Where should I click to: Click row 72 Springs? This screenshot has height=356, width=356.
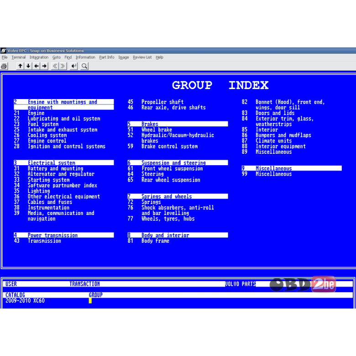(144, 202)
